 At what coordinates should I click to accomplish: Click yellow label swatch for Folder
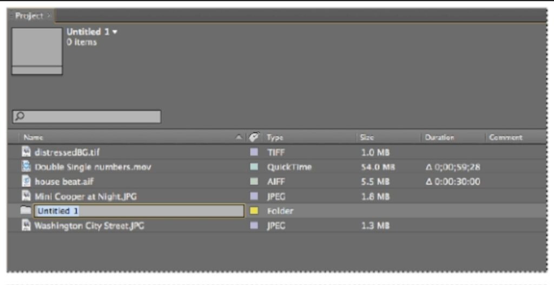(254, 211)
